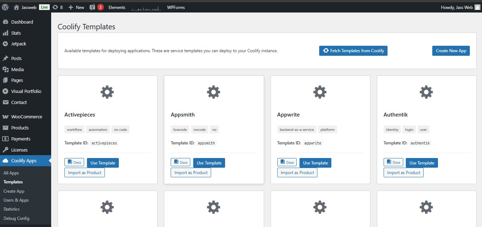Import Appsmith as Product
Viewport: 482px width, 227px height.
click(191, 173)
